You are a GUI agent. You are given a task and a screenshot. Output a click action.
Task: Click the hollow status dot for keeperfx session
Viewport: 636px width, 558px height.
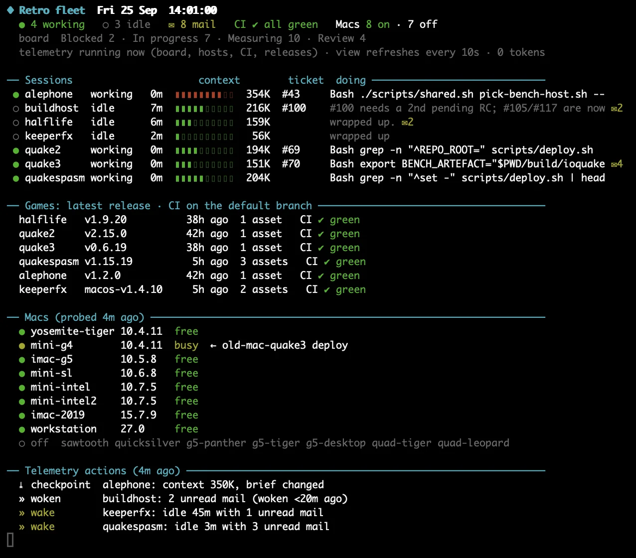16,136
